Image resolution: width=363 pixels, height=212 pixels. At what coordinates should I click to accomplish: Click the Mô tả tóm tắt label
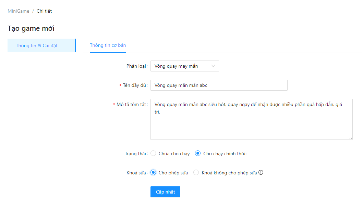click(x=132, y=105)
